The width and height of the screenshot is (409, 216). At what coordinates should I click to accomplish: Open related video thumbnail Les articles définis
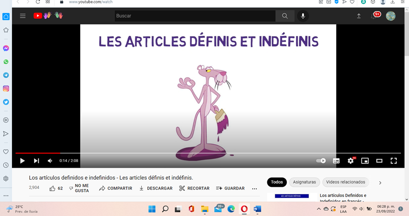(292, 197)
